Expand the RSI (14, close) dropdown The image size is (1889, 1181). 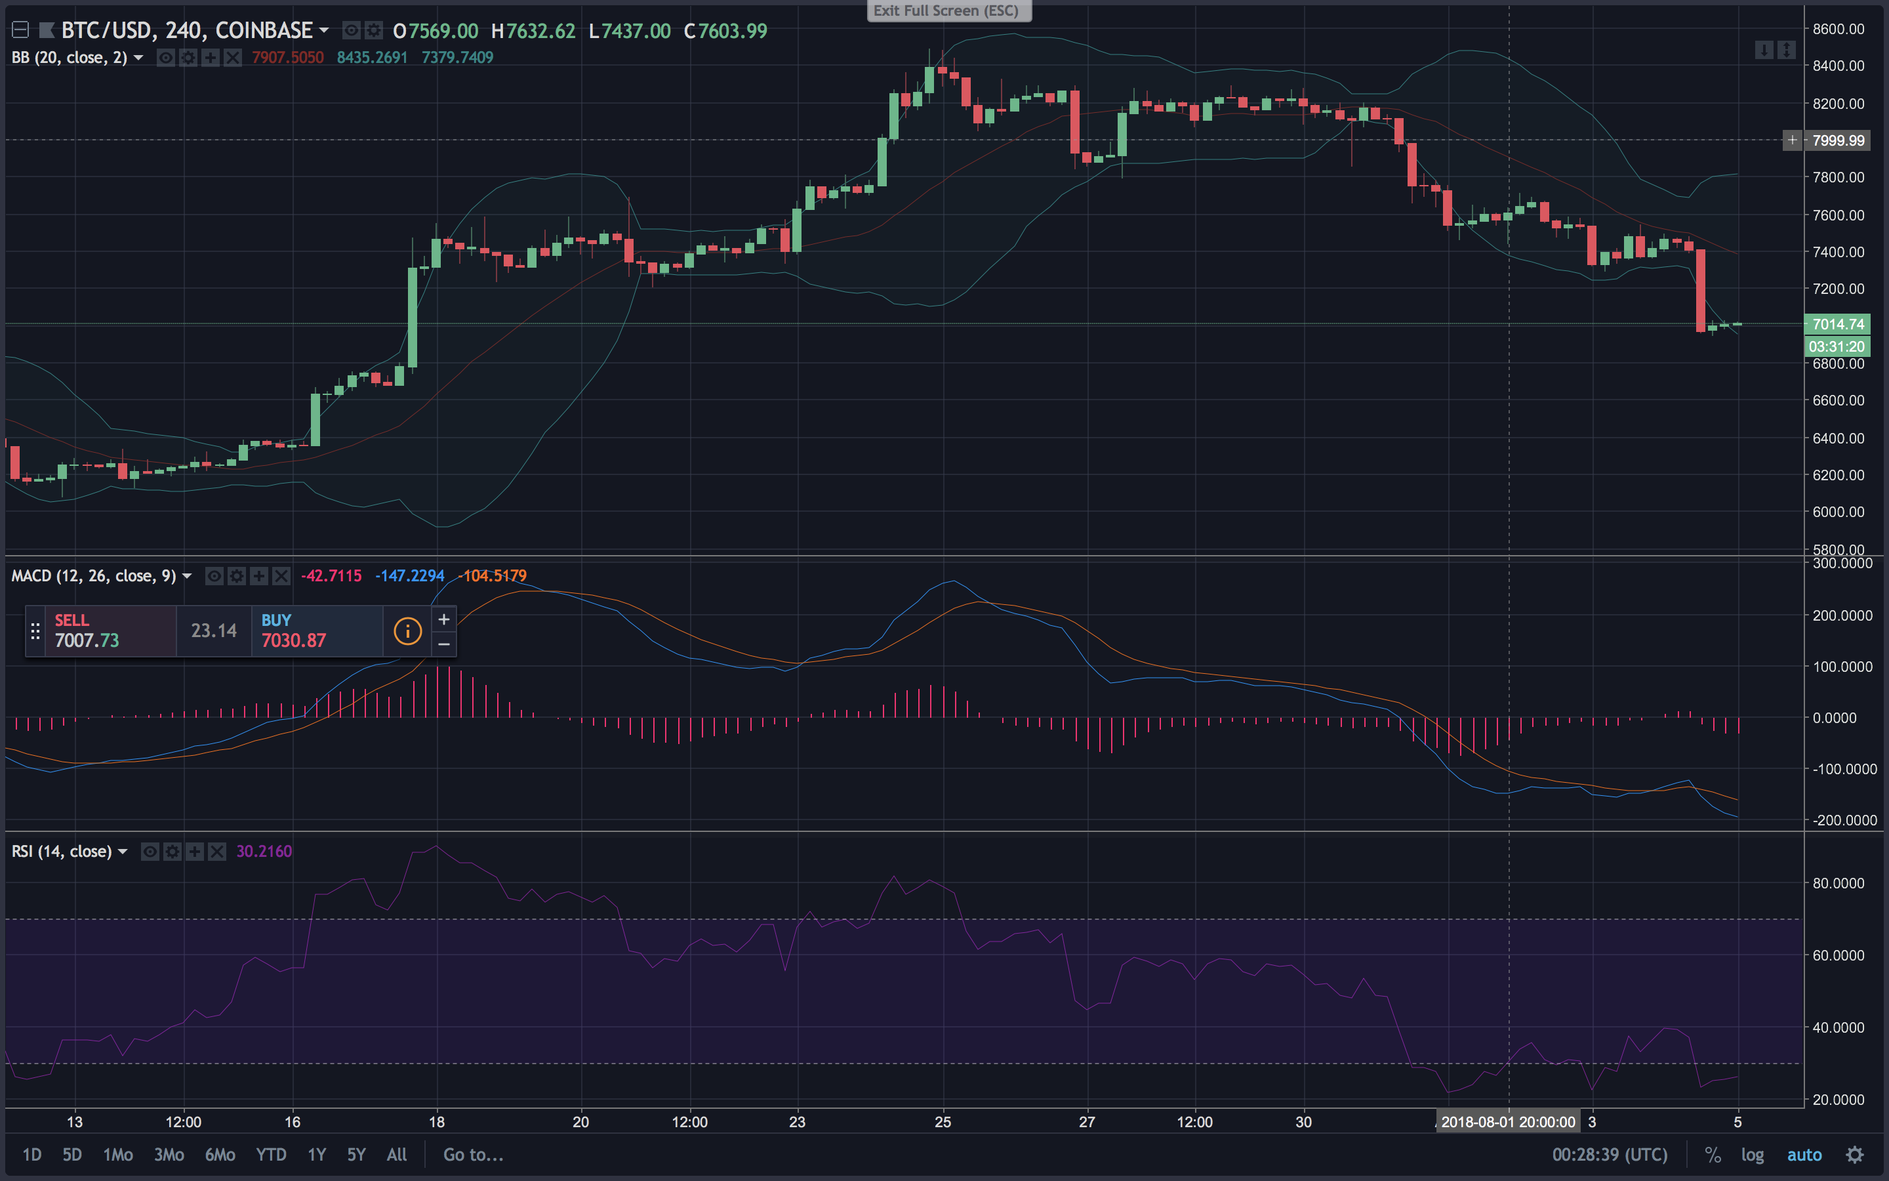click(x=123, y=852)
